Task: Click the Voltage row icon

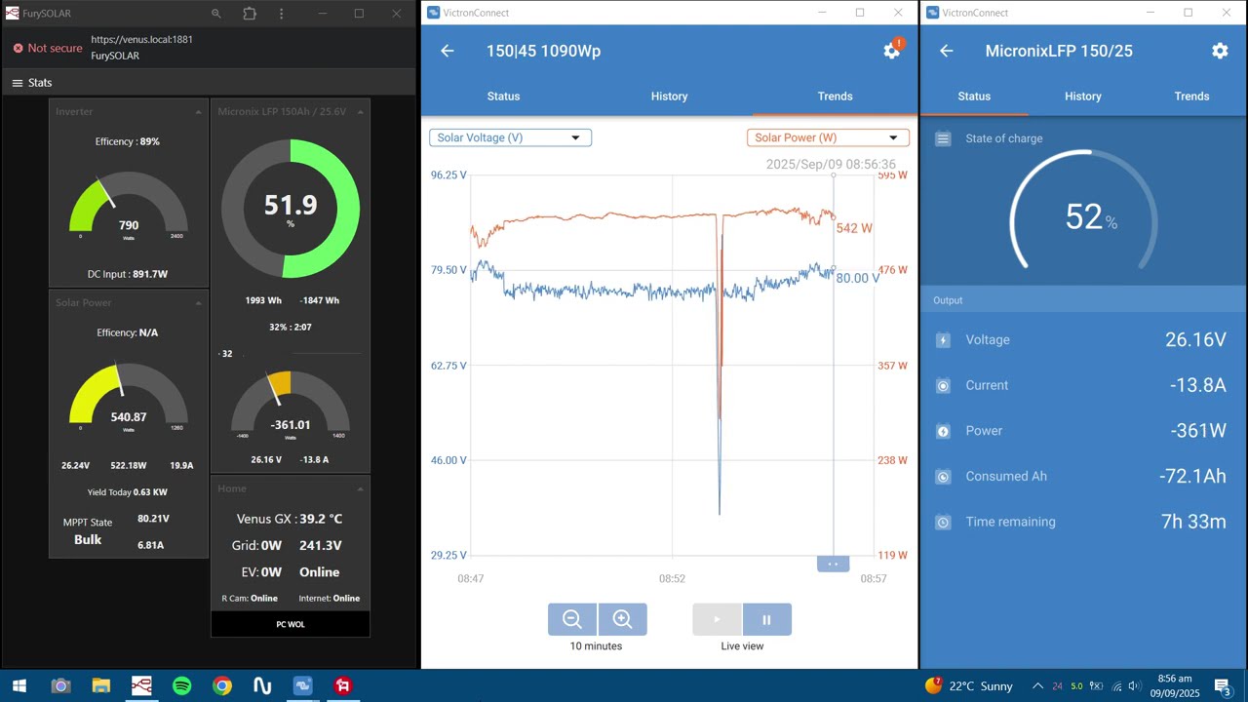Action: [x=943, y=340]
